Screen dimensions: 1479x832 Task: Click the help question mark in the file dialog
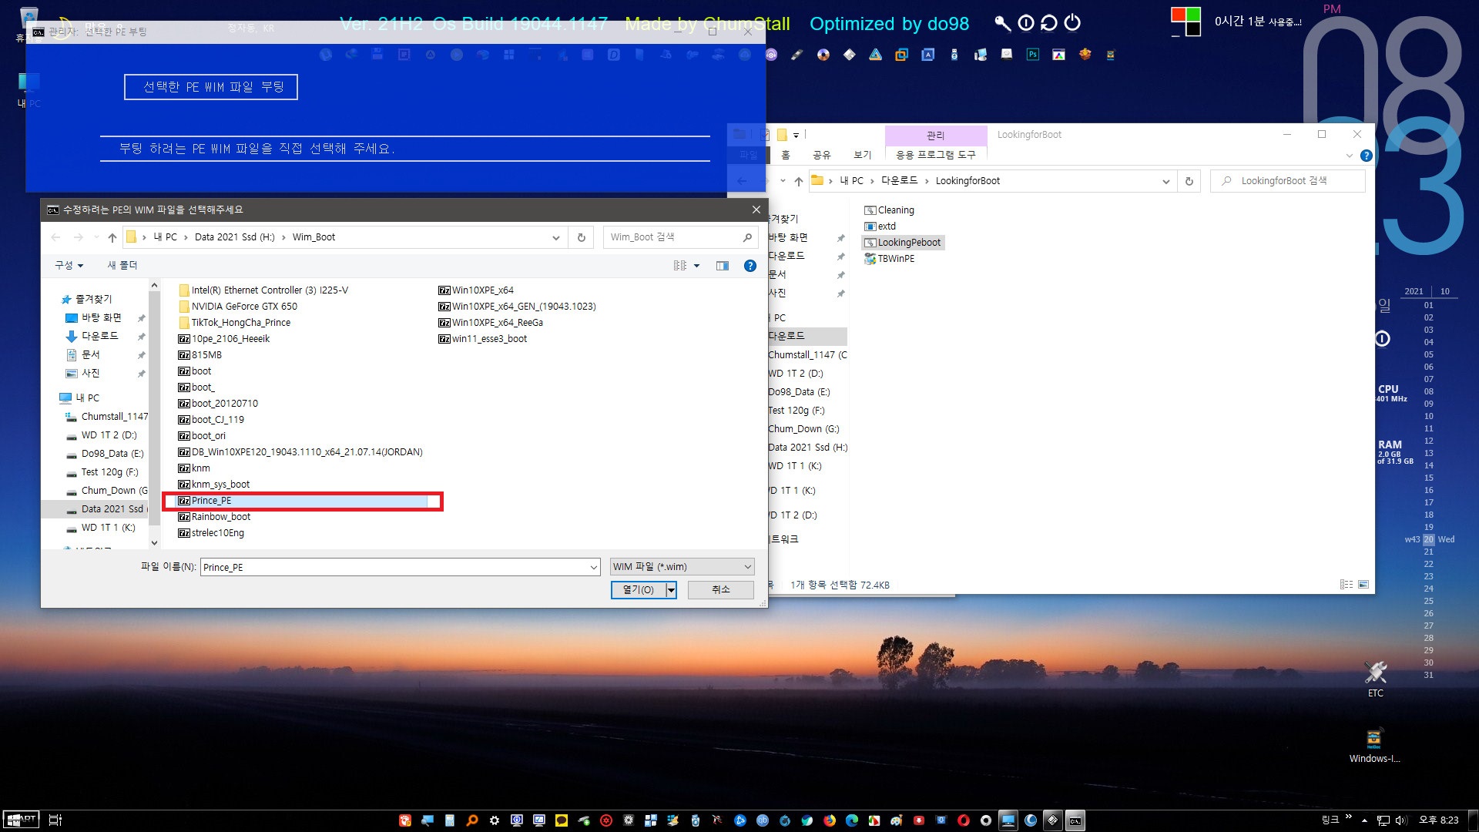(x=750, y=266)
